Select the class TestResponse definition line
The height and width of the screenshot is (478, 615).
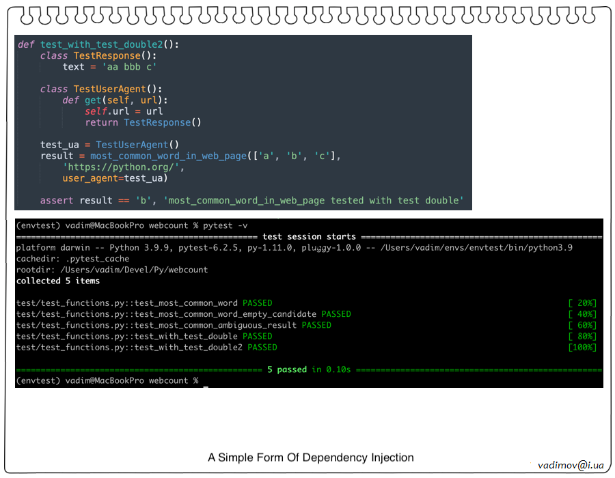tap(99, 55)
